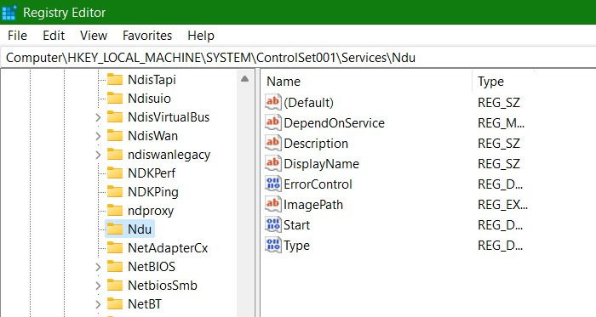The height and width of the screenshot is (317, 596).
Task: Expand the NetbiosSmb key
Action: (98, 286)
